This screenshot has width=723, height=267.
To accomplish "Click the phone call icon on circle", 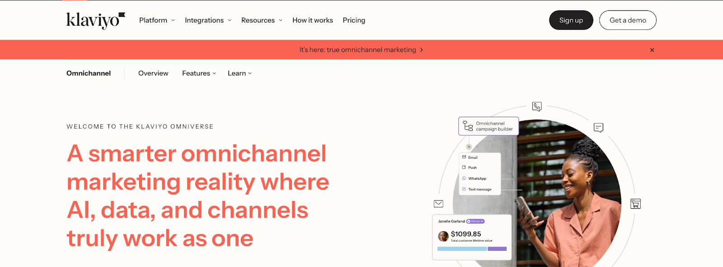I will click(x=537, y=106).
